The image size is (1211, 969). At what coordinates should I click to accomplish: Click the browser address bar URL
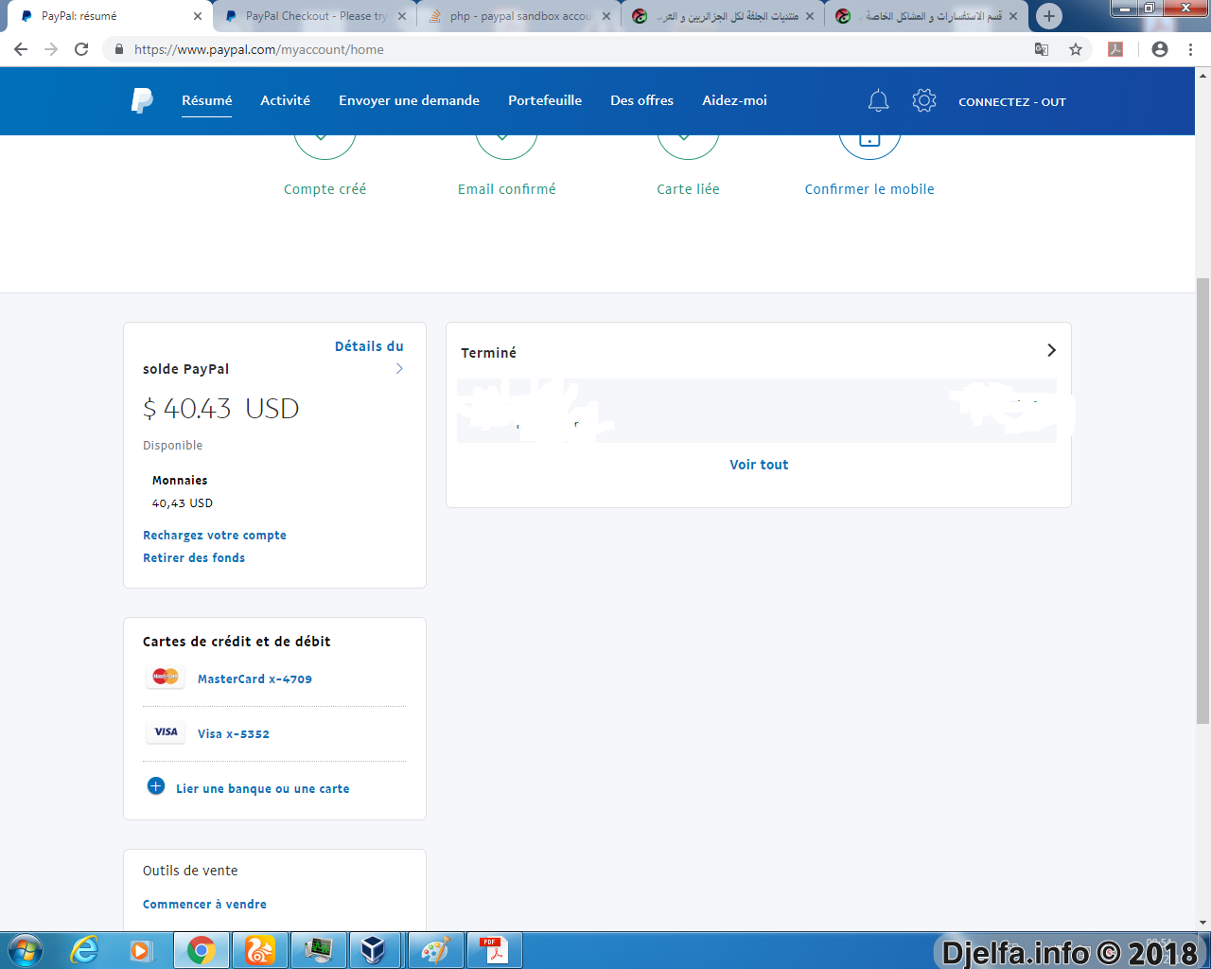coord(259,49)
